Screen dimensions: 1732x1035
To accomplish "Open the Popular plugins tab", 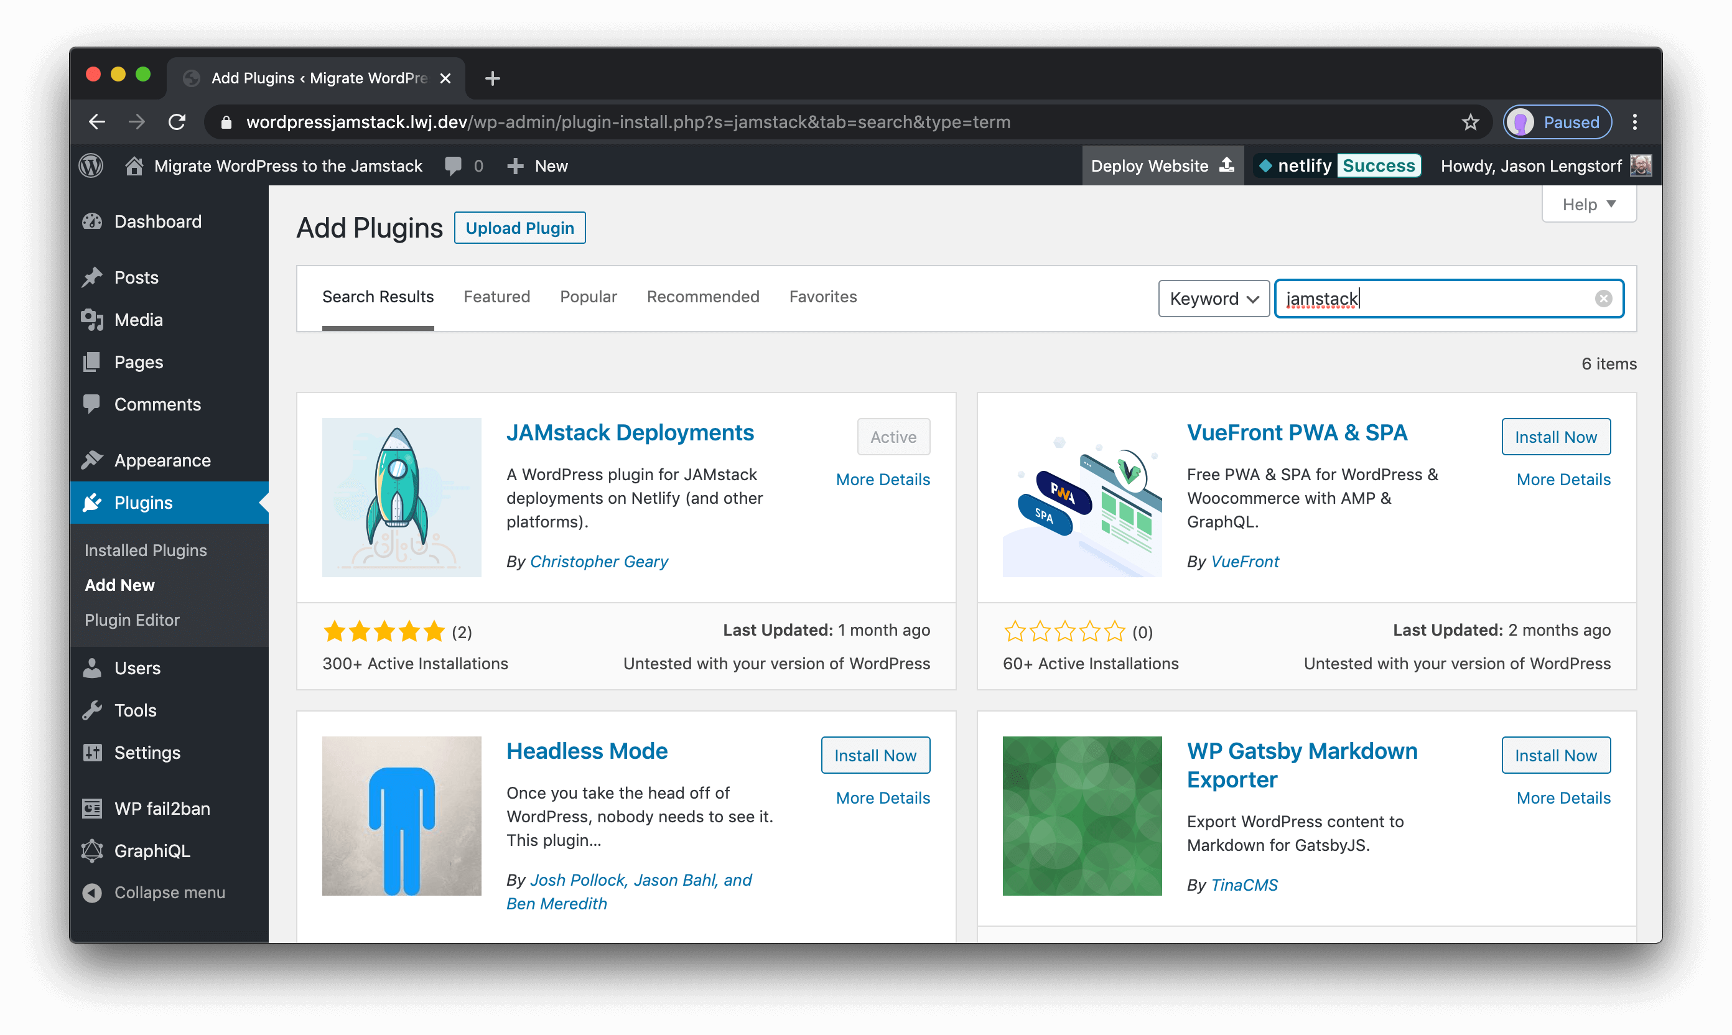I will point(588,297).
